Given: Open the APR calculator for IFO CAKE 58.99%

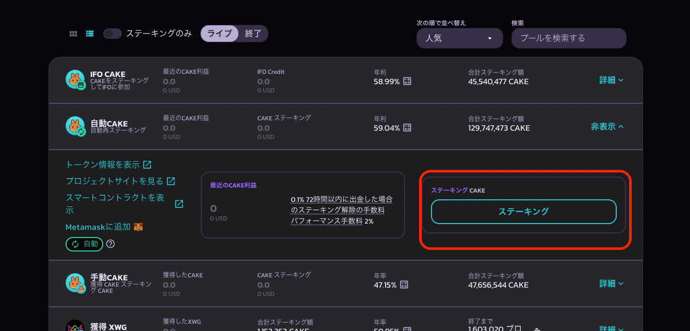Looking at the screenshot, I should (x=407, y=81).
